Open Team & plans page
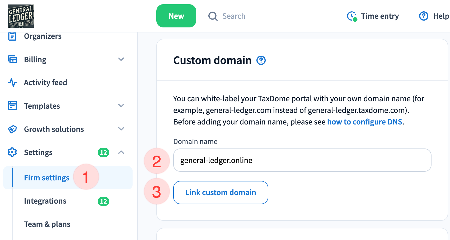This screenshot has width=450, height=240. click(47, 224)
